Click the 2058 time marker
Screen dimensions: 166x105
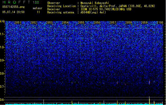coord(129,23)
